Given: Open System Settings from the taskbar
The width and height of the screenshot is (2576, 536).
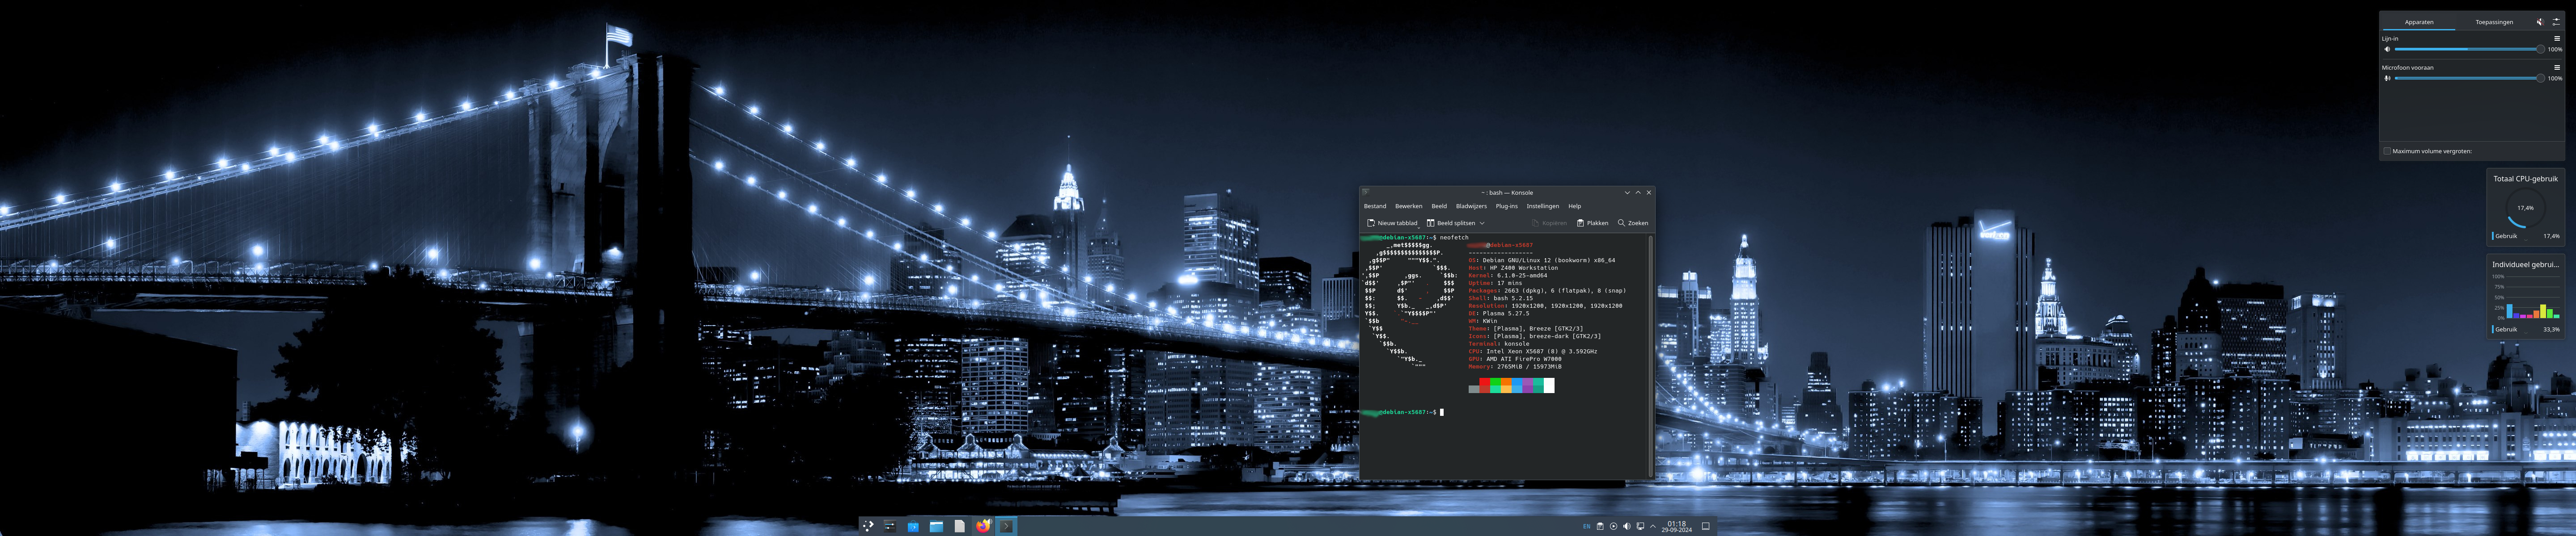Looking at the screenshot, I should [890, 526].
